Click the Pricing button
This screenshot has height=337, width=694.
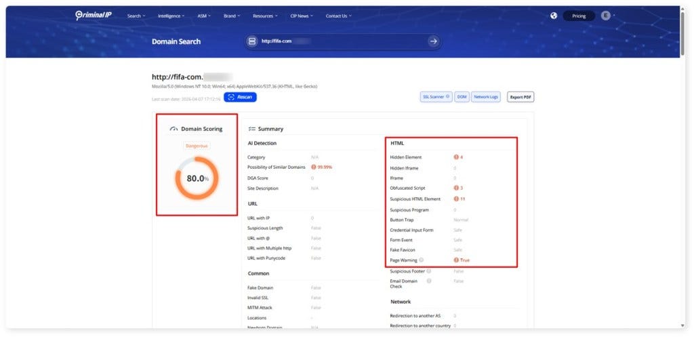579,16
